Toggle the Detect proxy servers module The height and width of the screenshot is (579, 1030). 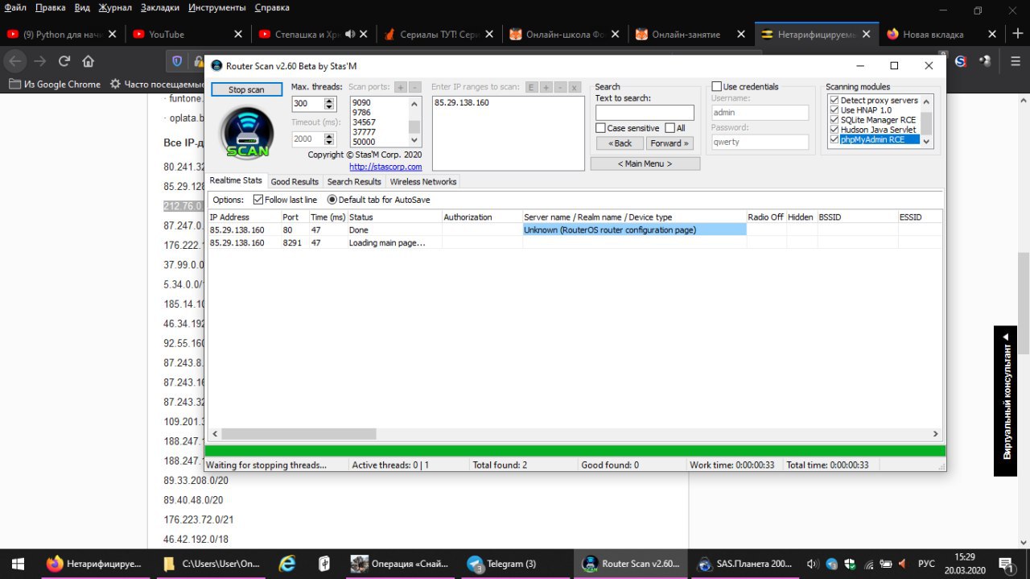click(834, 101)
